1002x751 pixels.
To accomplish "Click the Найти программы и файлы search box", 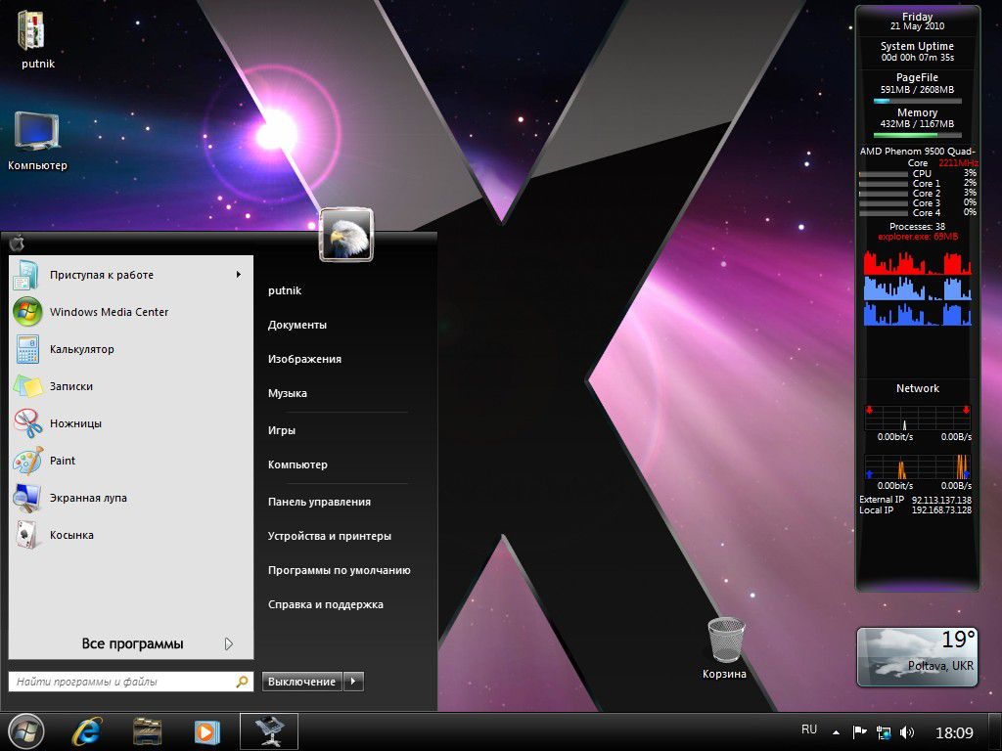I will (x=122, y=682).
